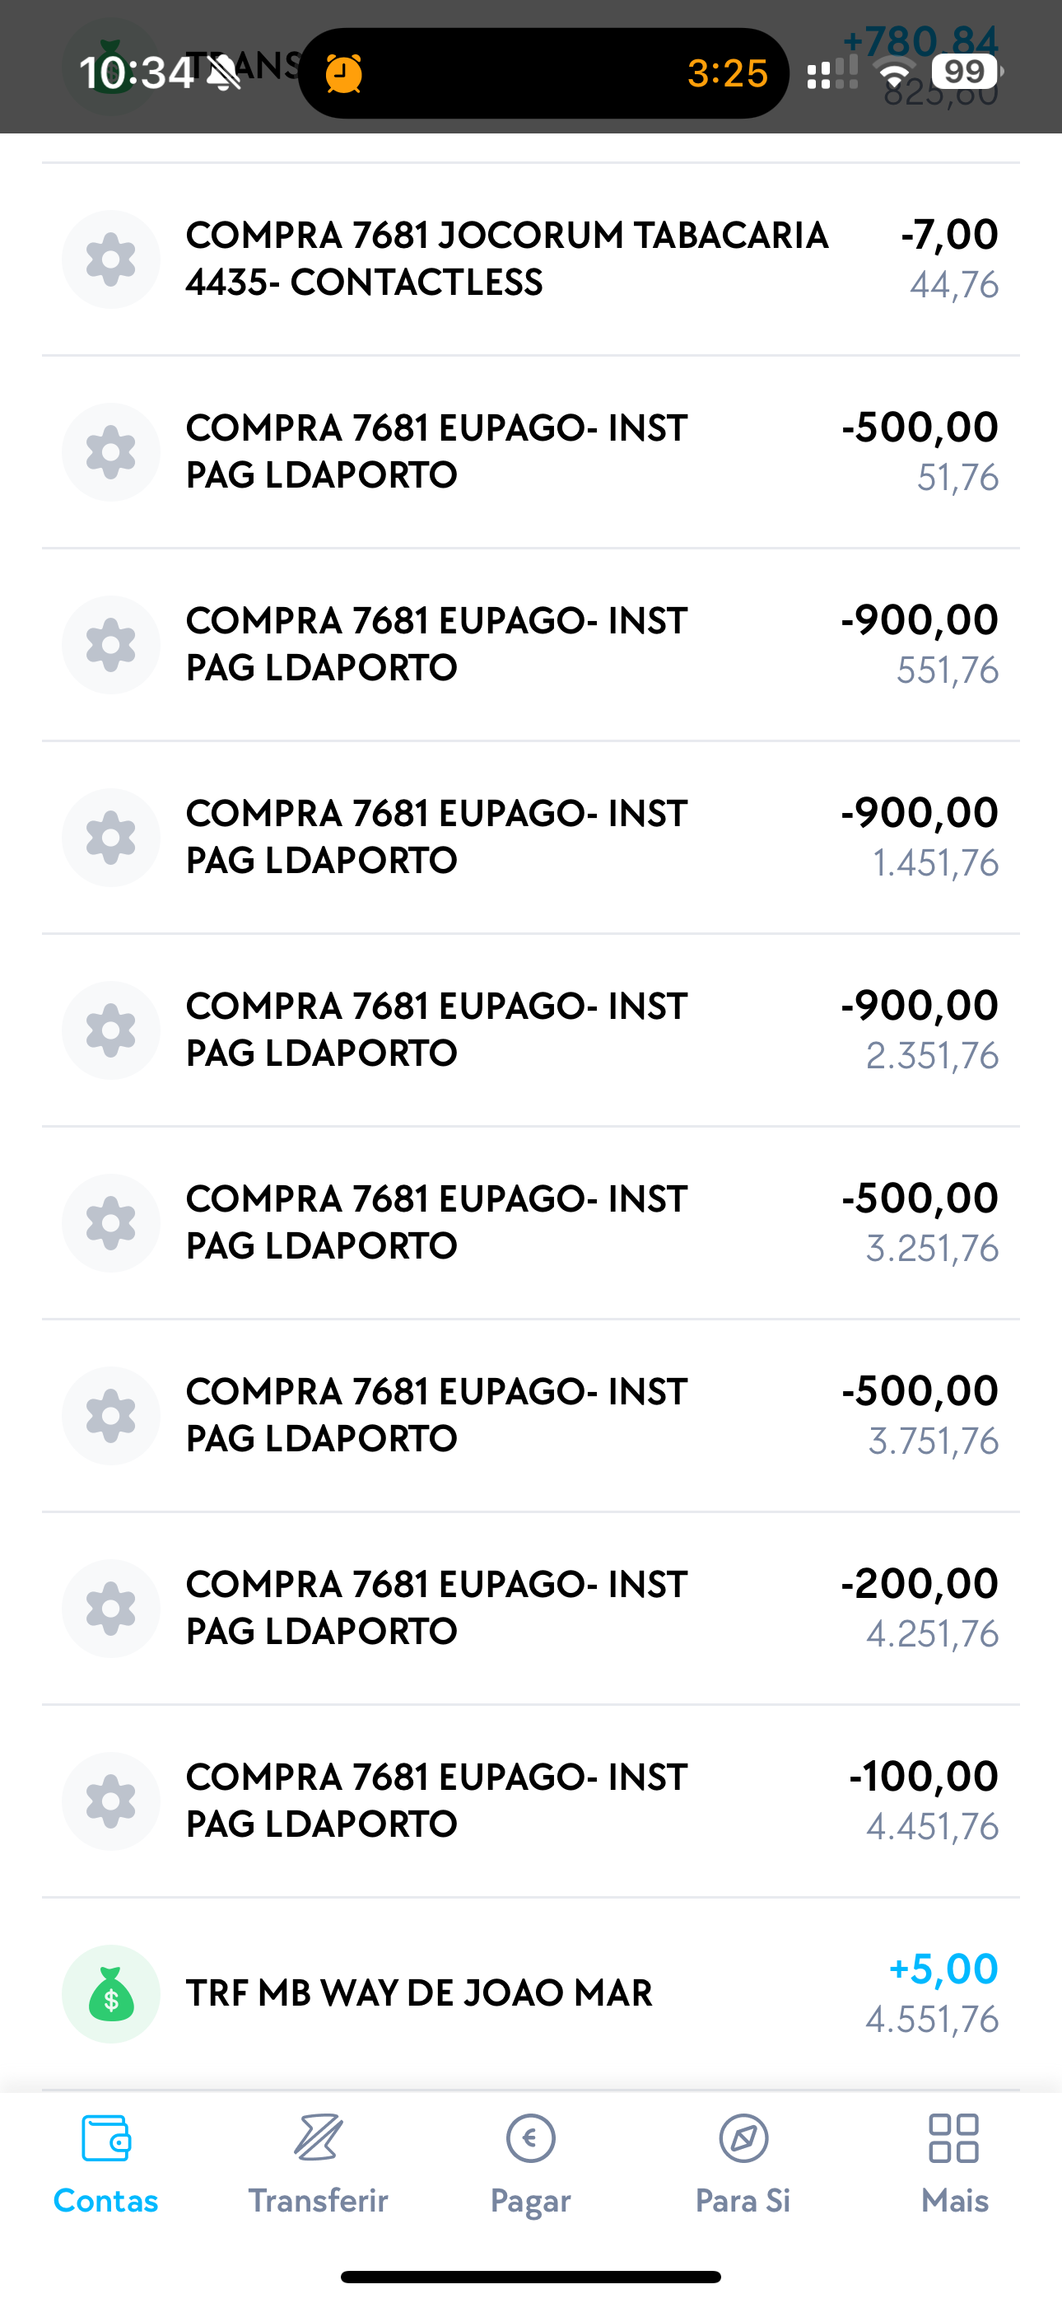Open the JOCORUM TABACARIA contactless purchase details

pos(506,259)
